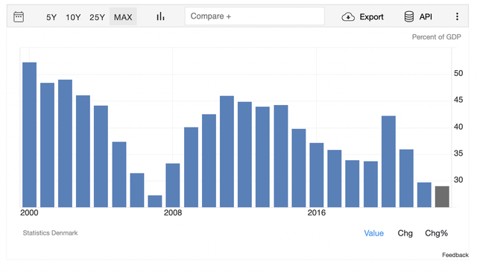
Task: Click the 40 y-axis value
Action: pos(458,127)
